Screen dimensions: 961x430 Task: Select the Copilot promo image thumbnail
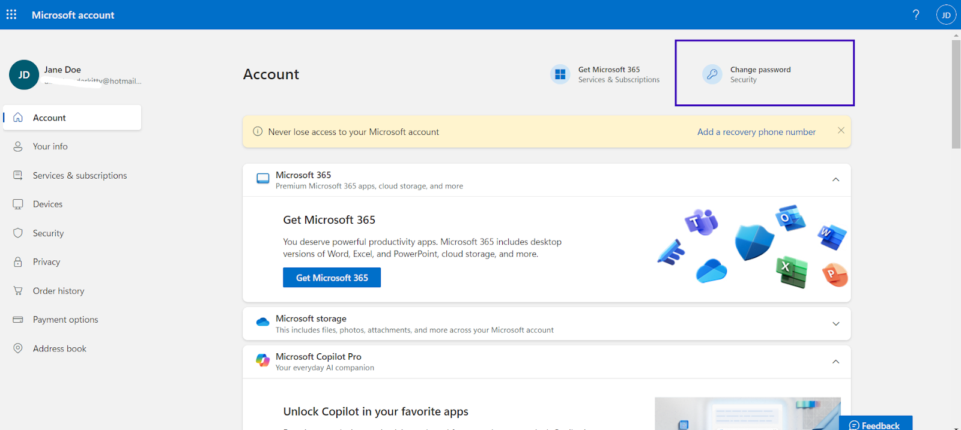748,413
